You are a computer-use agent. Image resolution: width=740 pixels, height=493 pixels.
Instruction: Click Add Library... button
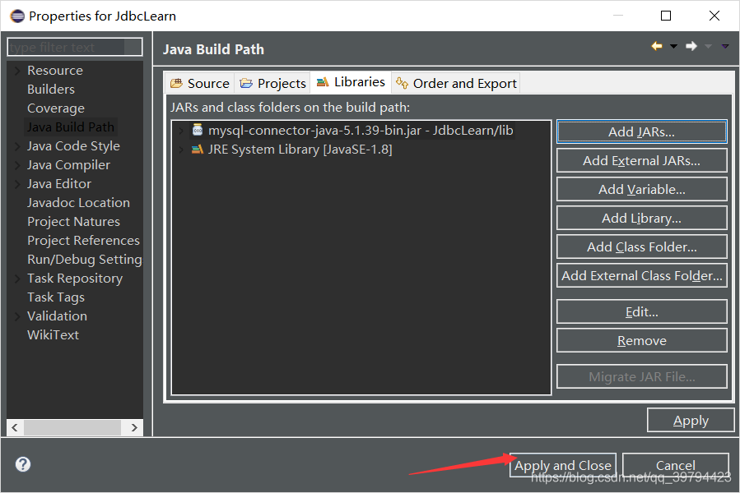click(x=641, y=219)
